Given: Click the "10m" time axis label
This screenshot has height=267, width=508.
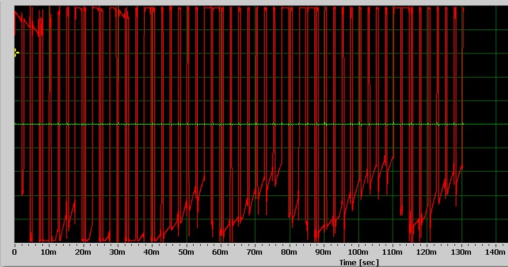Looking at the screenshot, I should 49,252.
